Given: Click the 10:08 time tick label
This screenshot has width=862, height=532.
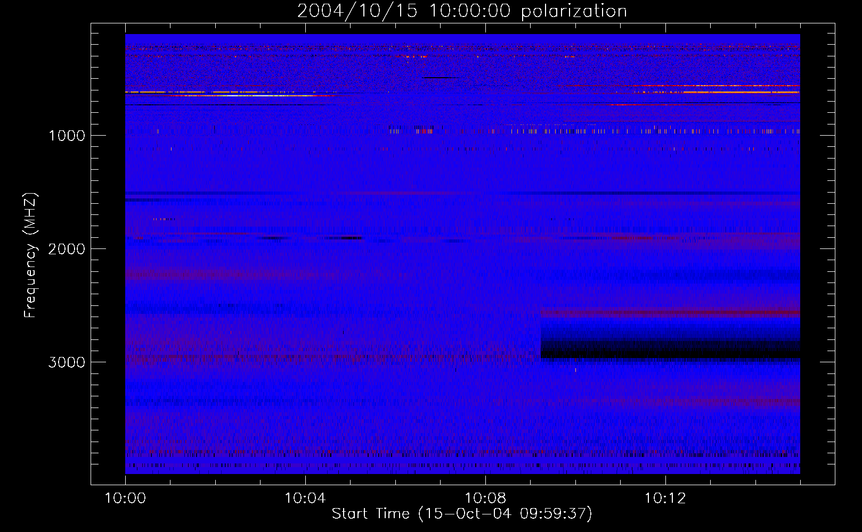Looking at the screenshot, I should (x=485, y=498).
